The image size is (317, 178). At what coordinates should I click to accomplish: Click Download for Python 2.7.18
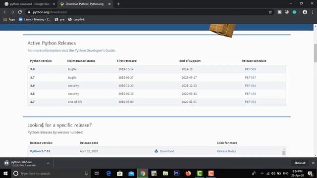tap(167, 151)
